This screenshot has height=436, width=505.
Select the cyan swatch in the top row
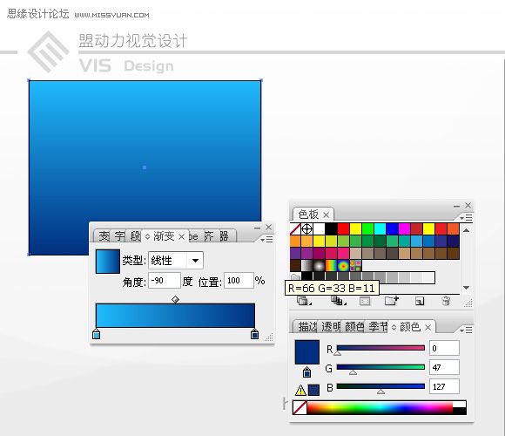coord(380,229)
